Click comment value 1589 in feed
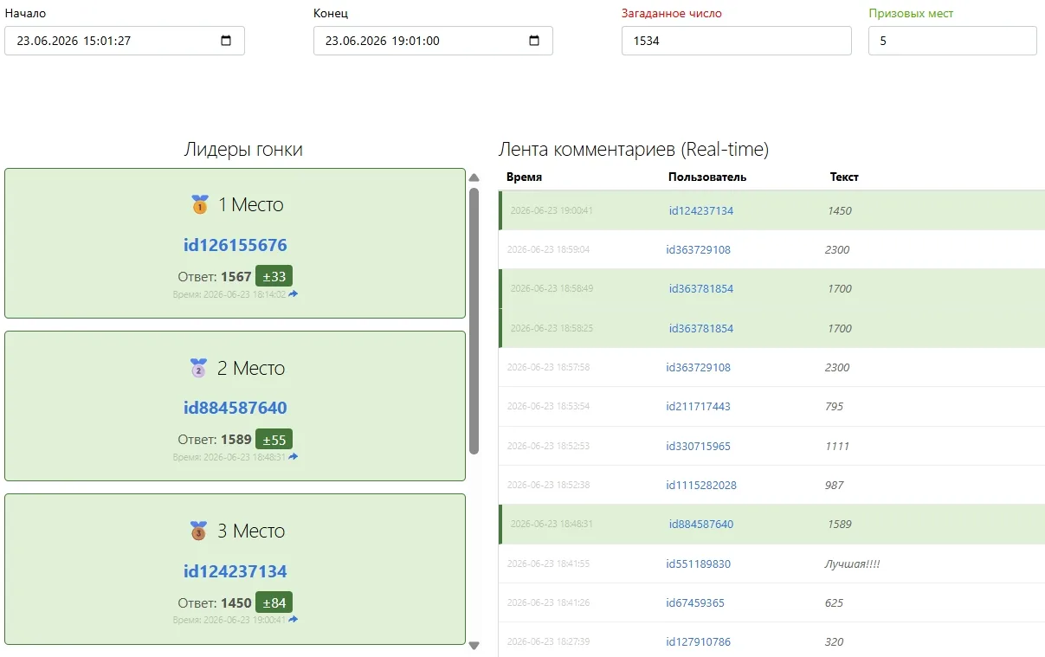Image resolution: width=1045 pixels, height=657 pixels. pyautogui.click(x=840, y=525)
